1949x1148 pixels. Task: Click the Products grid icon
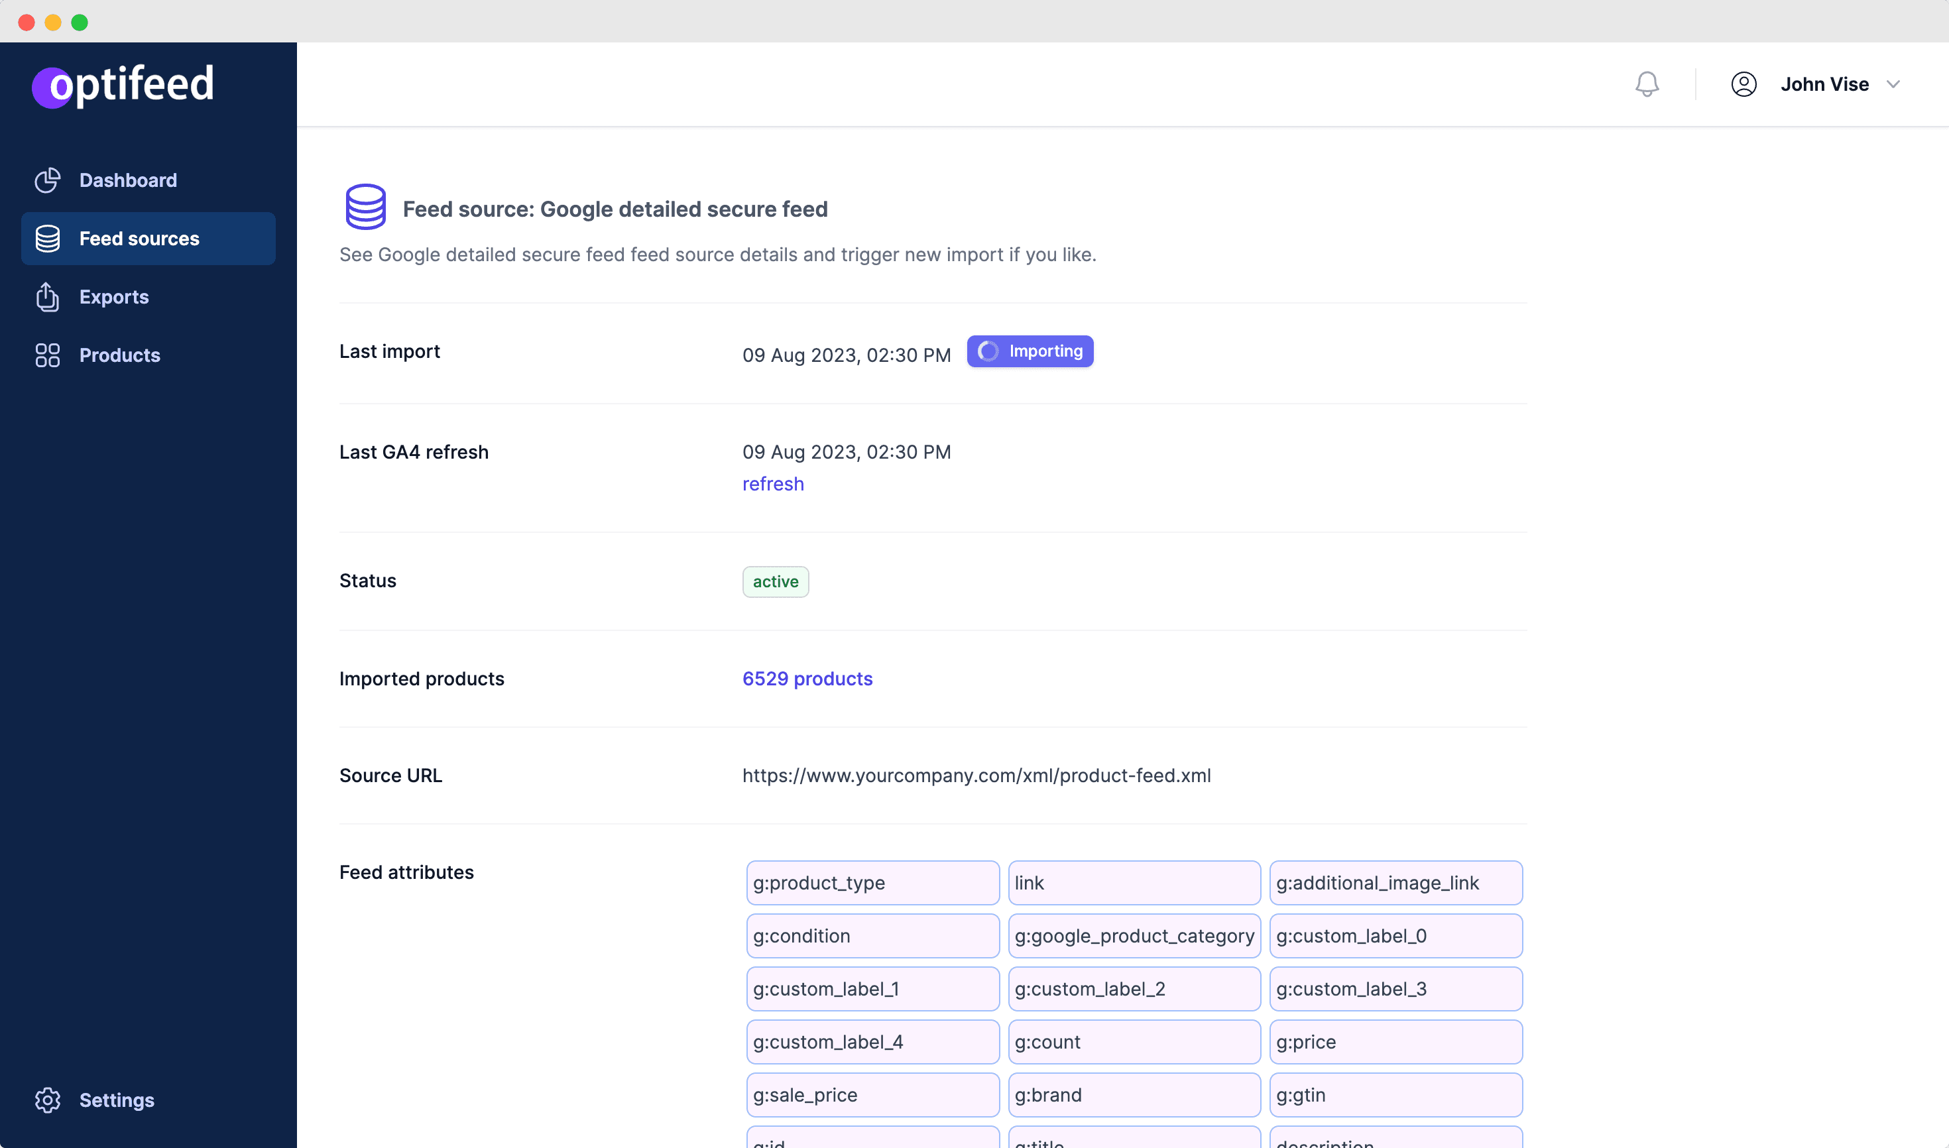(47, 355)
